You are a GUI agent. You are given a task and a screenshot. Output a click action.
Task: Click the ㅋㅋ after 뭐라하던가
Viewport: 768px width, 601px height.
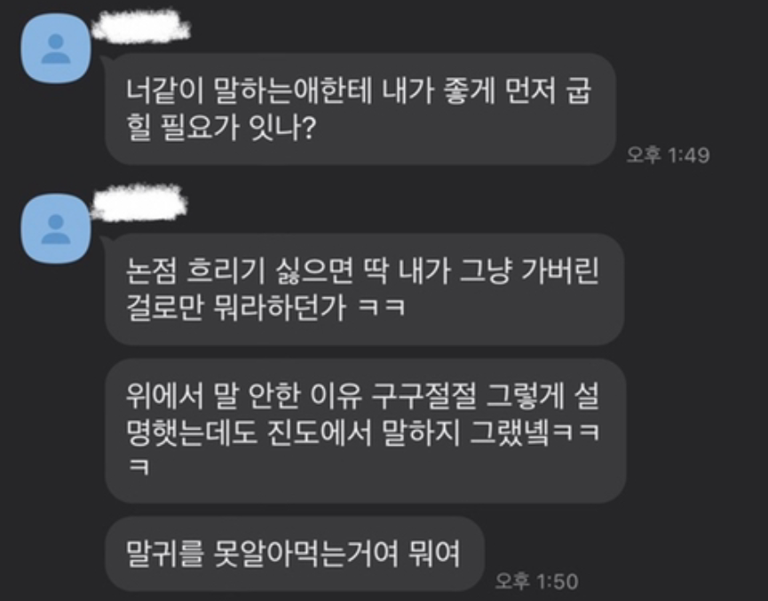(382, 308)
